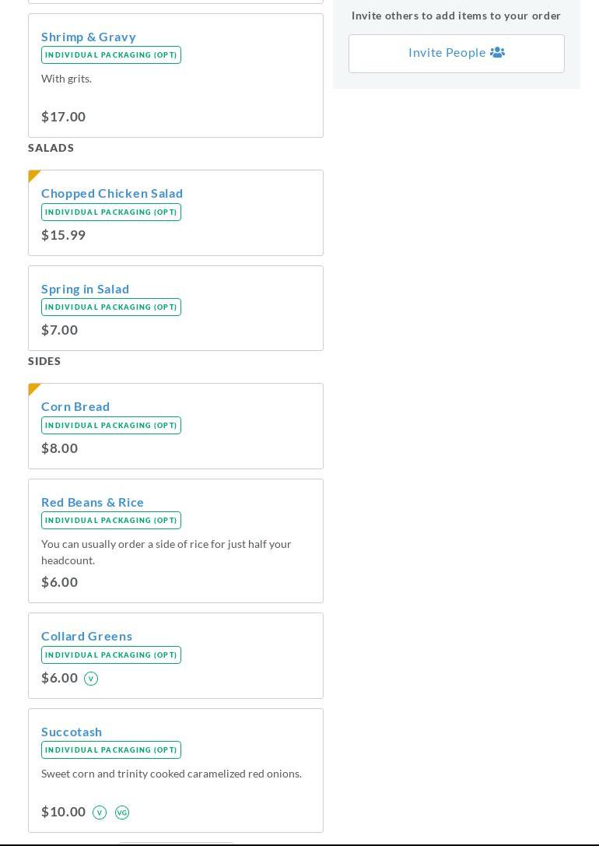This screenshot has width=599, height=846.
Task: Select the Succotash item title
Action: (x=72, y=732)
